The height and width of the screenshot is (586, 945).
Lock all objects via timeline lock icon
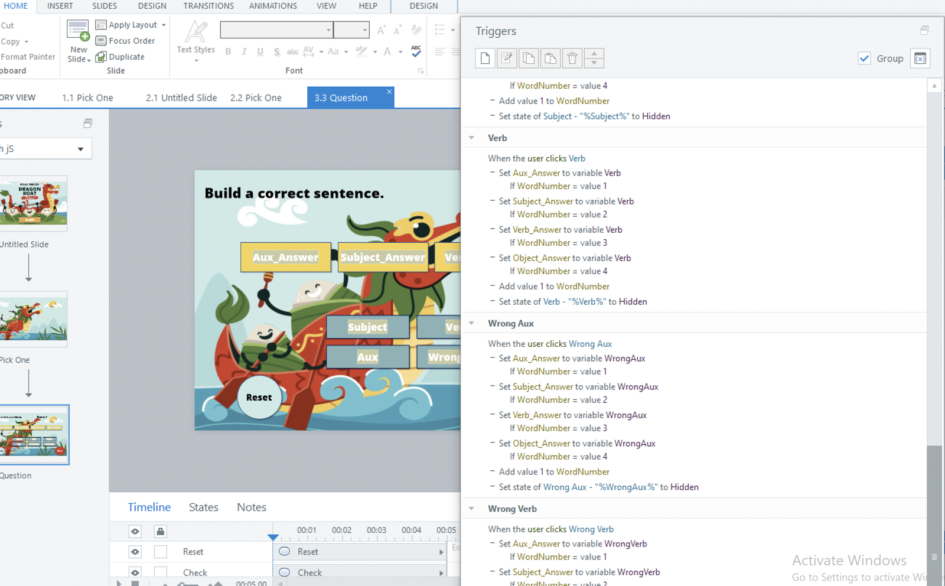pyautogui.click(x=160, y=531)
